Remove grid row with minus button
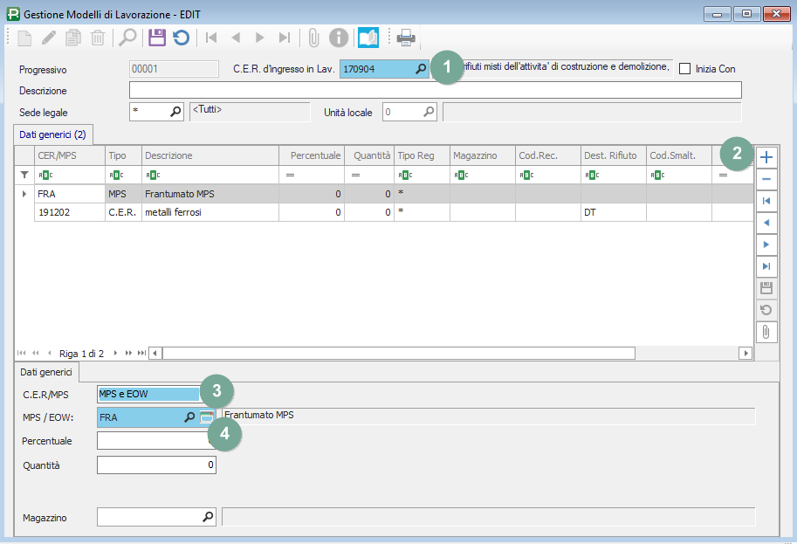The height and width of the screenshot is (544, 797). pos(766,179)
